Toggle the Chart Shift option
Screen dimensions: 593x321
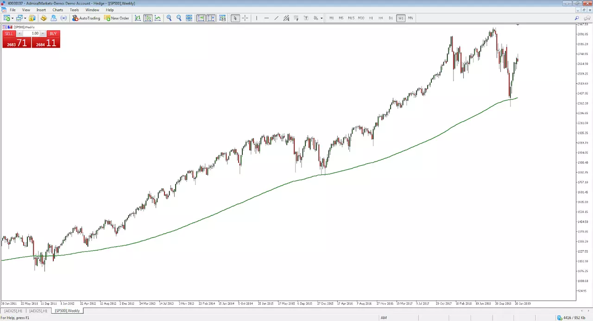coord(211,18)
